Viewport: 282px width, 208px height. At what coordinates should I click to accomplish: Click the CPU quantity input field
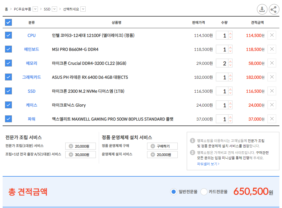click(222, 35)
